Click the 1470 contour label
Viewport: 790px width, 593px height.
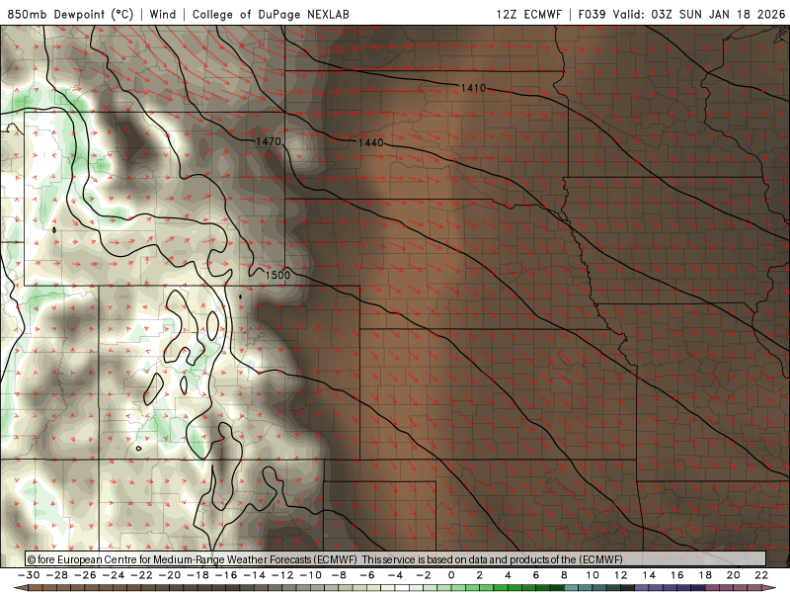point(268,141)
